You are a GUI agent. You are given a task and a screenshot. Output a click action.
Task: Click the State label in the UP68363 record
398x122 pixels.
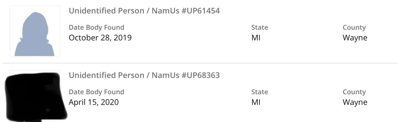click(260, 92)
